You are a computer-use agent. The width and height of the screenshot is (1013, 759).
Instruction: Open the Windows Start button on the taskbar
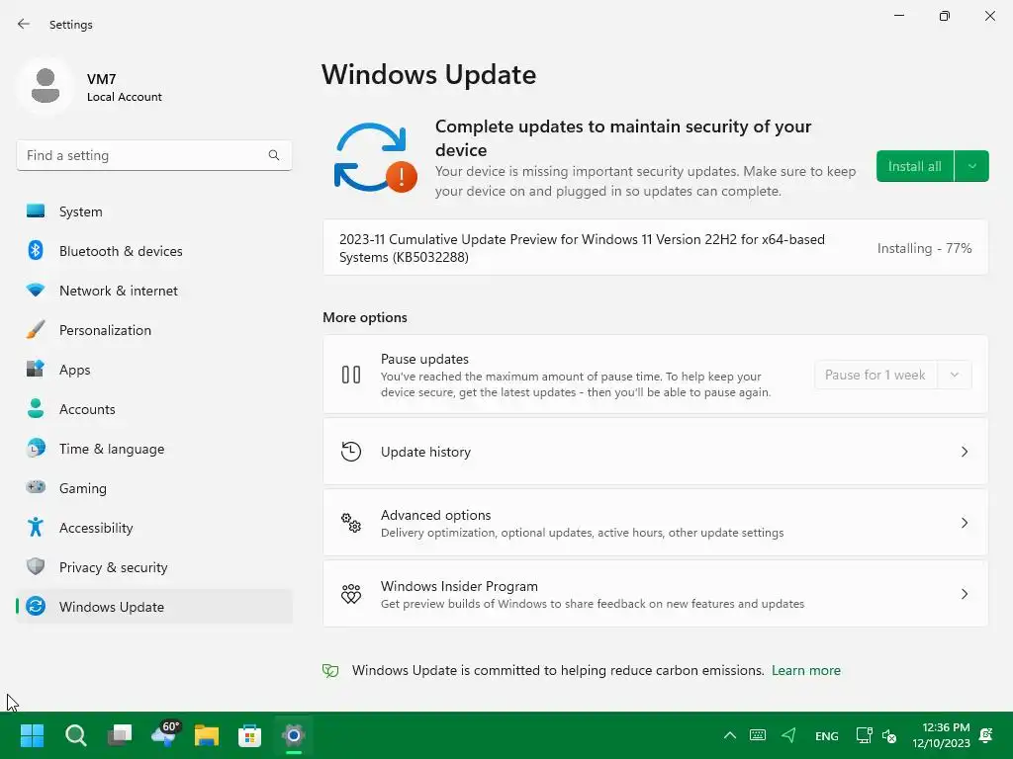[32, 735]
